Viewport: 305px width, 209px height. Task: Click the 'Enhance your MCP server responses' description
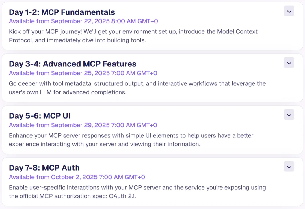[x=131, y=140]
